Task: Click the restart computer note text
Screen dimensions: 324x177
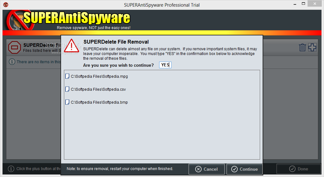Action: tap(120, 169)
